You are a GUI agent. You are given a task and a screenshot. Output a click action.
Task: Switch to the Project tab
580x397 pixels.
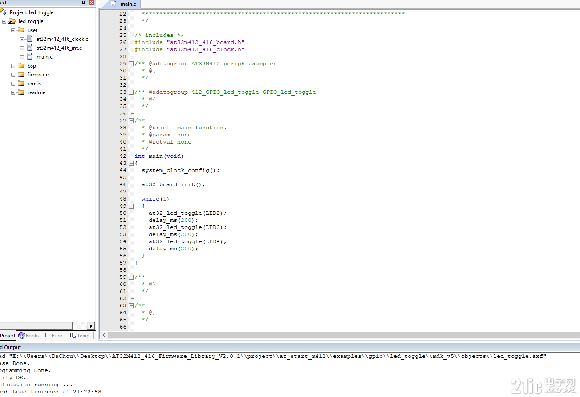point(8,336)
